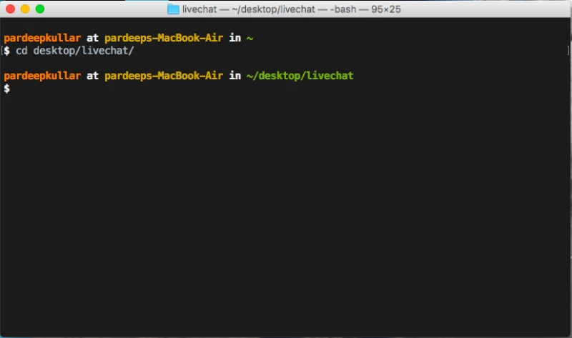Click the bracket mark before the cd command
Screen dimensions: 572x338
pos(3,51)
